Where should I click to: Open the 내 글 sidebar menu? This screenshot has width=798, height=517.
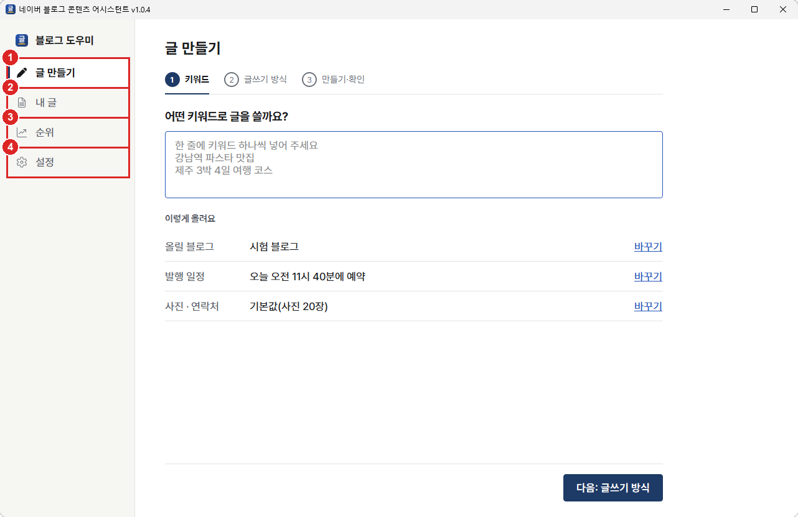(x=68, y=103)
